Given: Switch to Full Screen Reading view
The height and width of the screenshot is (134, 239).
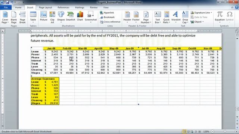Looking at the screenshot, I should 188,131.
